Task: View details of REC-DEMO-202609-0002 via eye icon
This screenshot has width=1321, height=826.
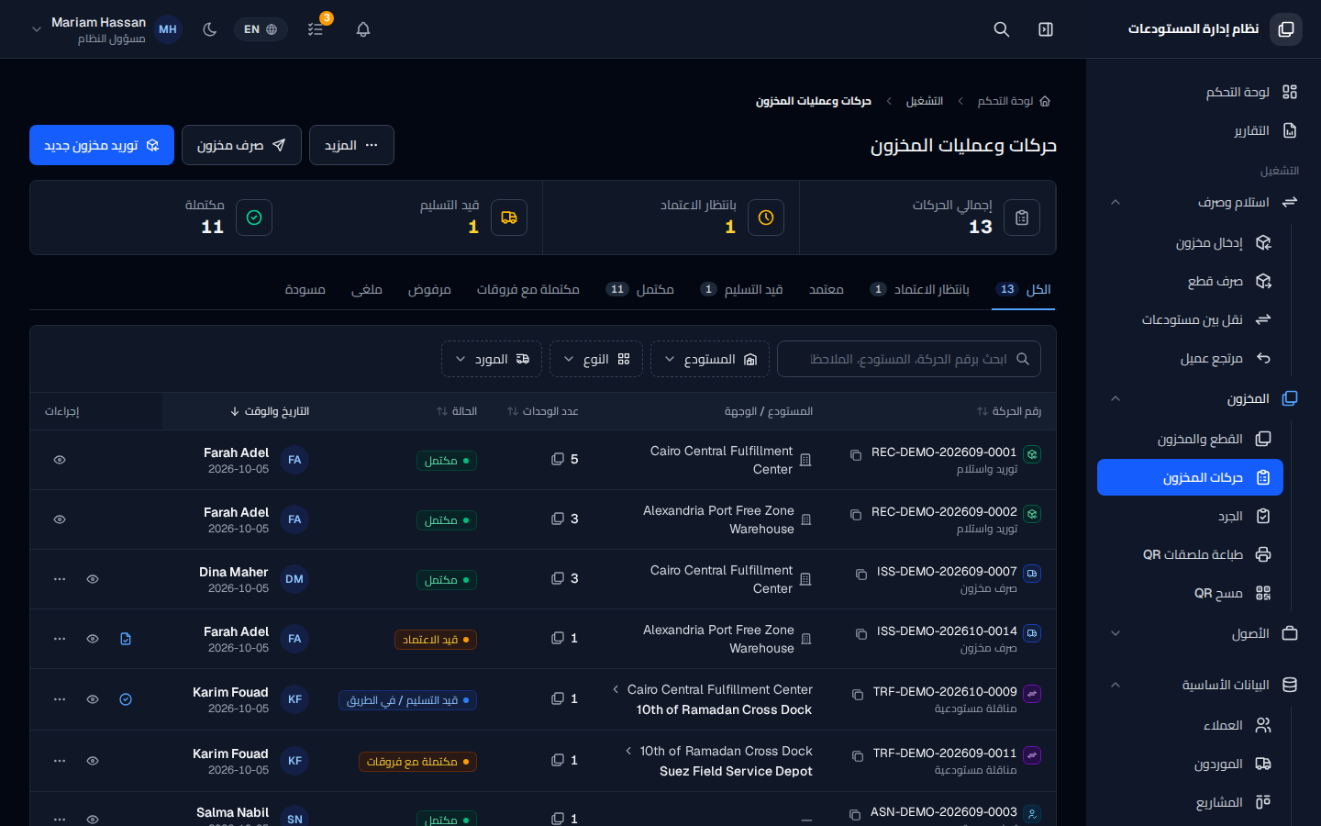Action: [60, 519]
